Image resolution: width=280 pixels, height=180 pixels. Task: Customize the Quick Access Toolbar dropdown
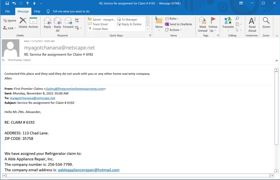pyautogui.click(x=41, y=4)
